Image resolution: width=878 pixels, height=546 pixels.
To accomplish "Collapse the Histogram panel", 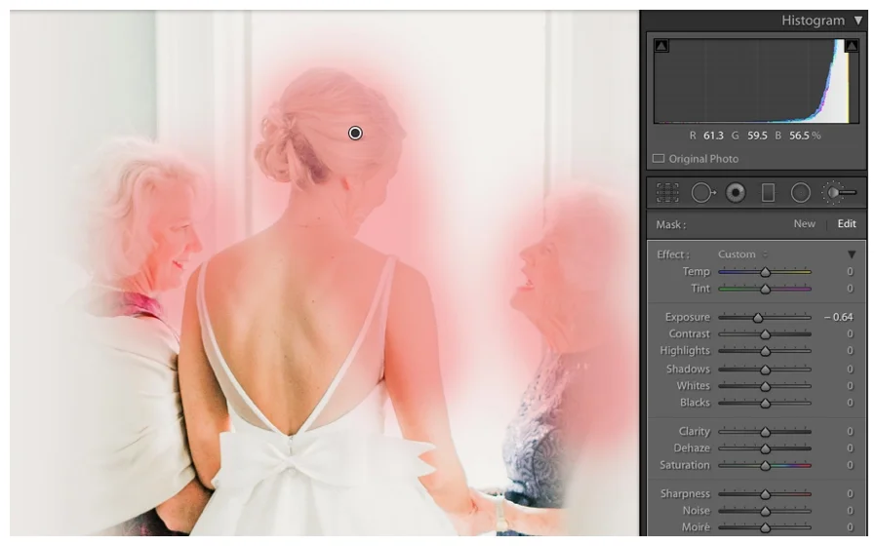I will coord(858,20).
